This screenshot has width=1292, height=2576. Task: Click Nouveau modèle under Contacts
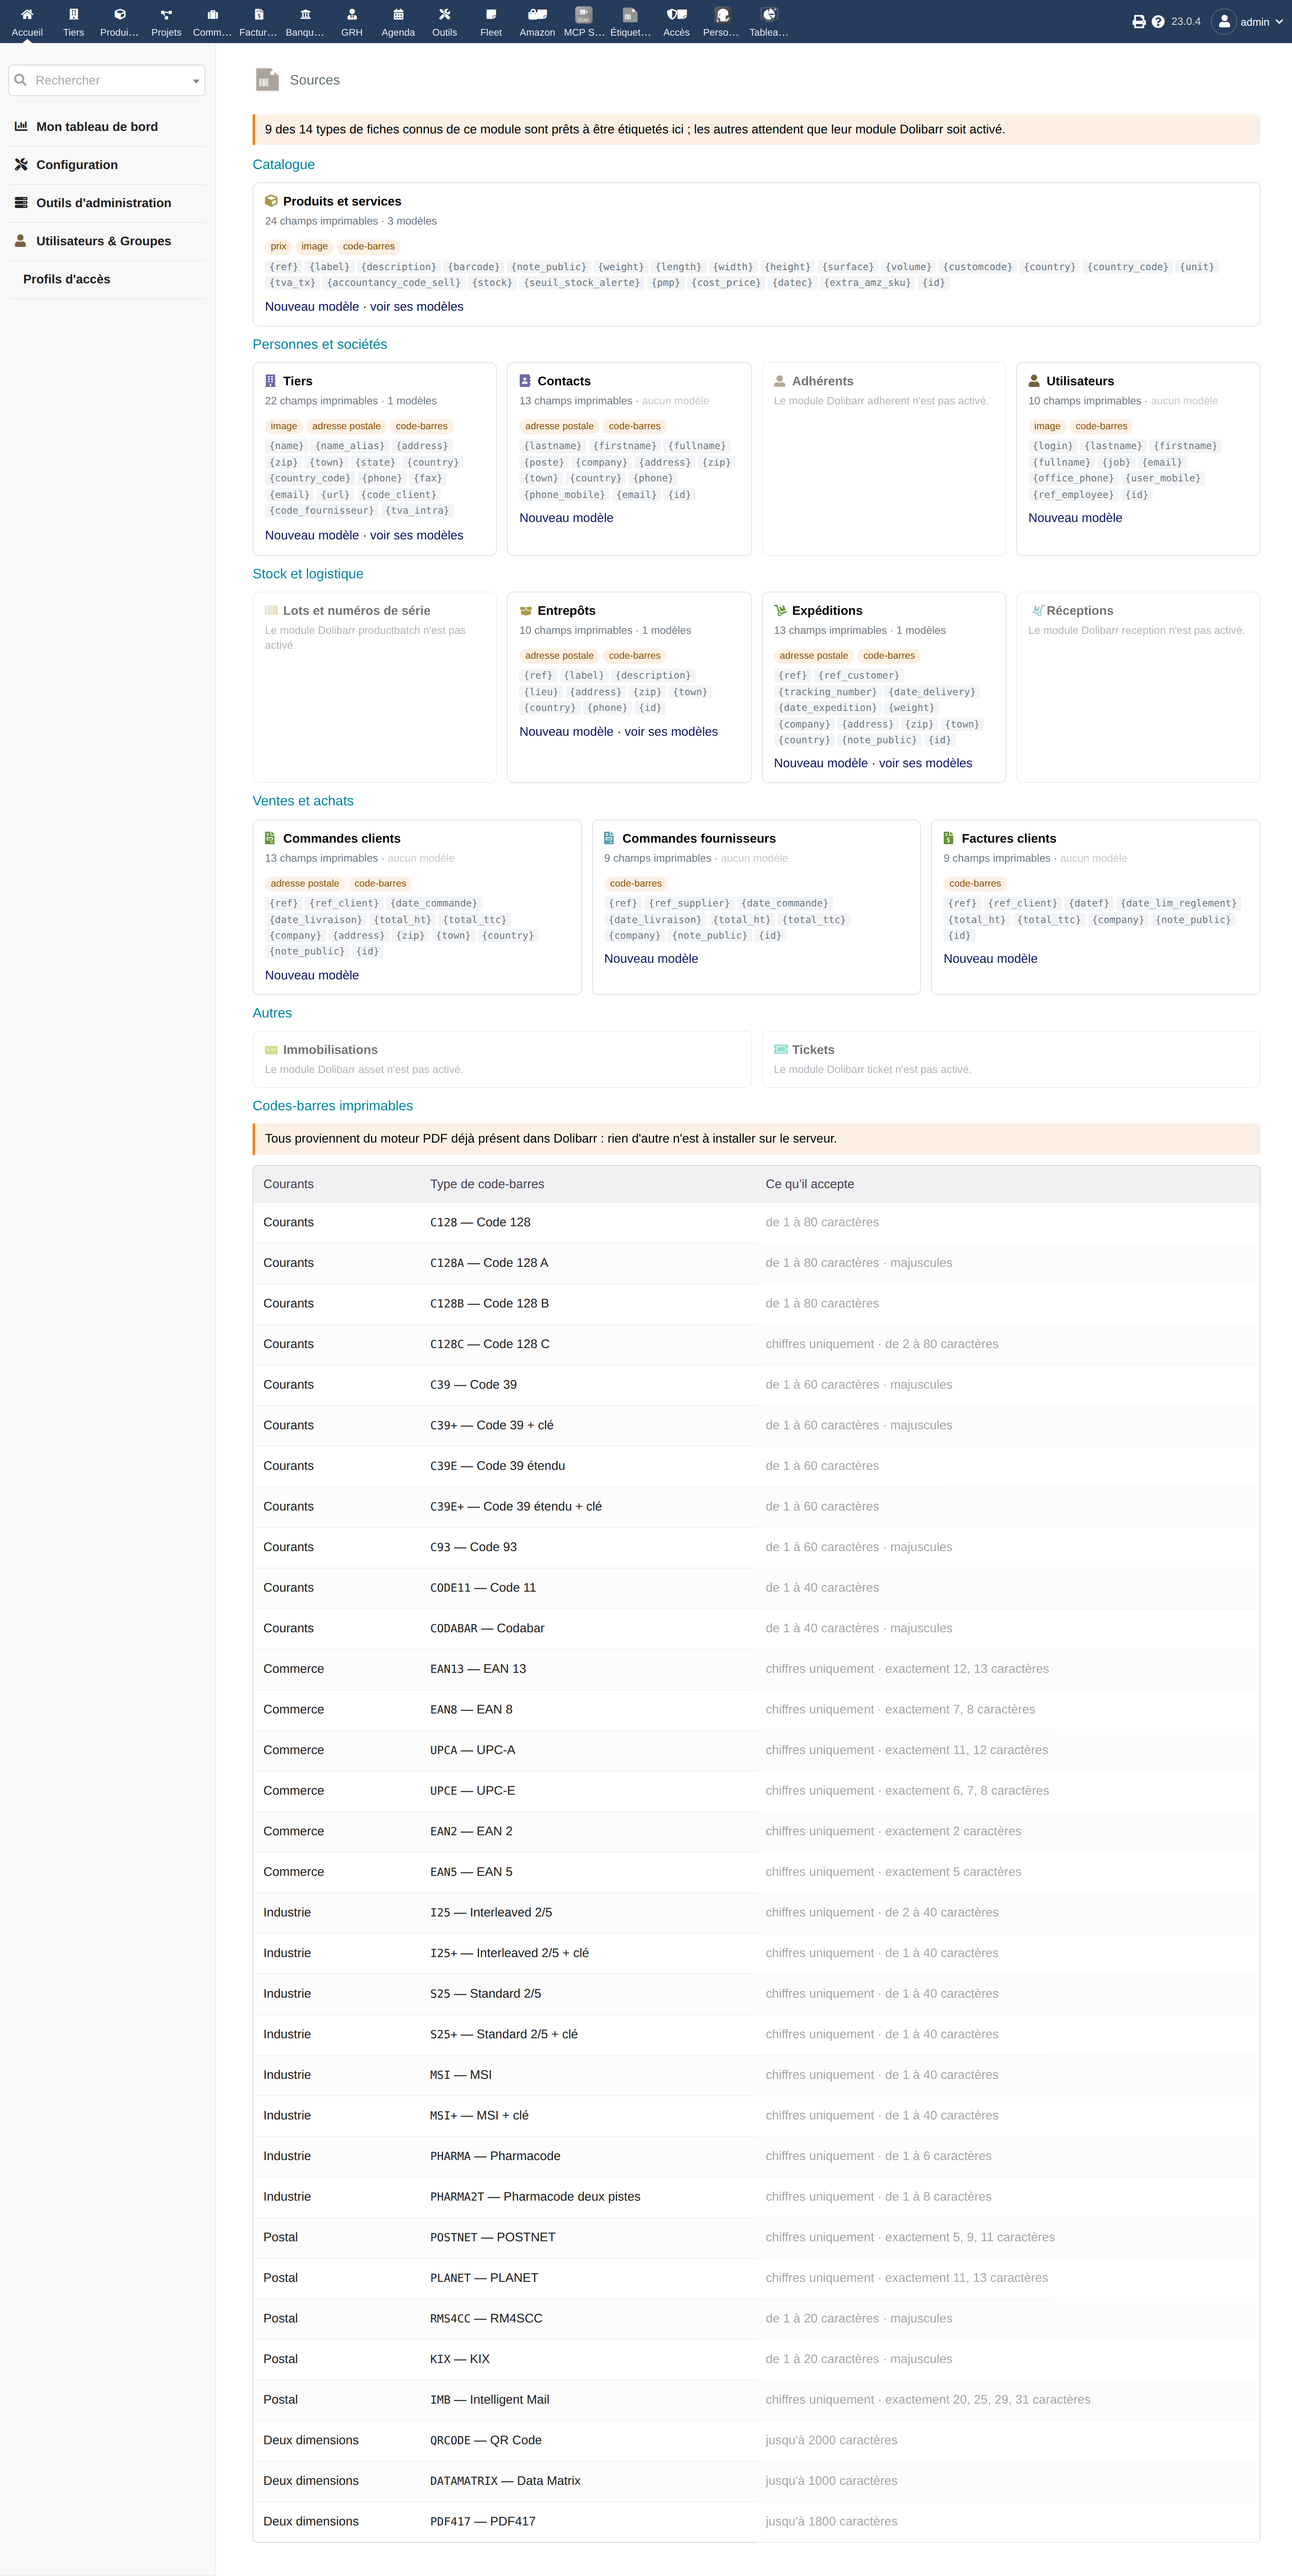click(x=566, y=518)
